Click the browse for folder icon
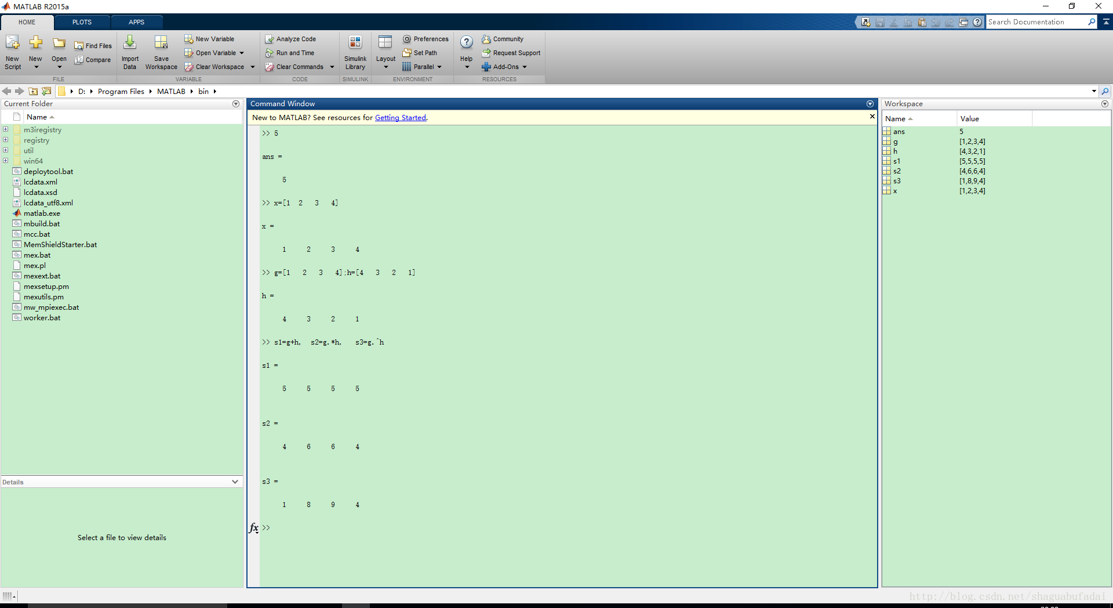Screen dimensions: 1113x608 coord(46,91)
